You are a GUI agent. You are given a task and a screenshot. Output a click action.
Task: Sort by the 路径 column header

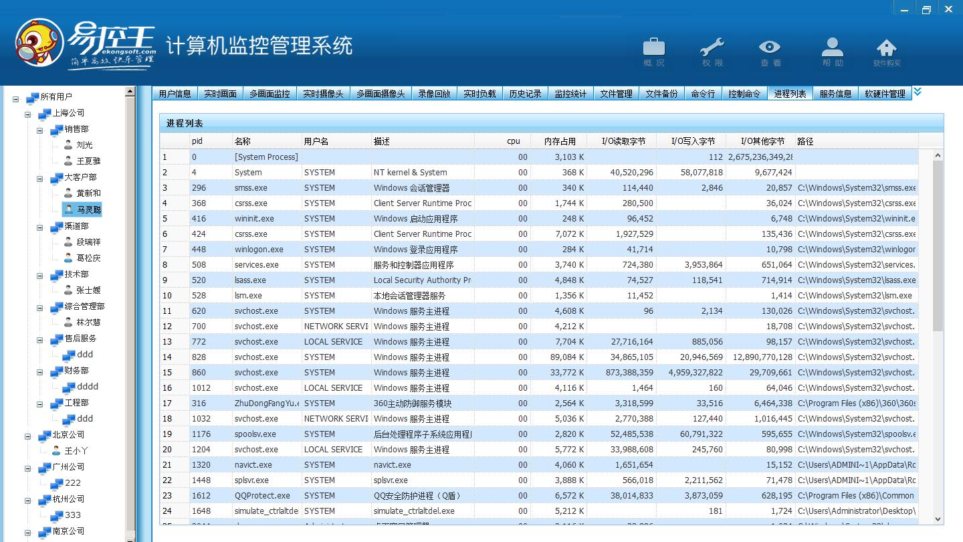click(x=856, y=141)
